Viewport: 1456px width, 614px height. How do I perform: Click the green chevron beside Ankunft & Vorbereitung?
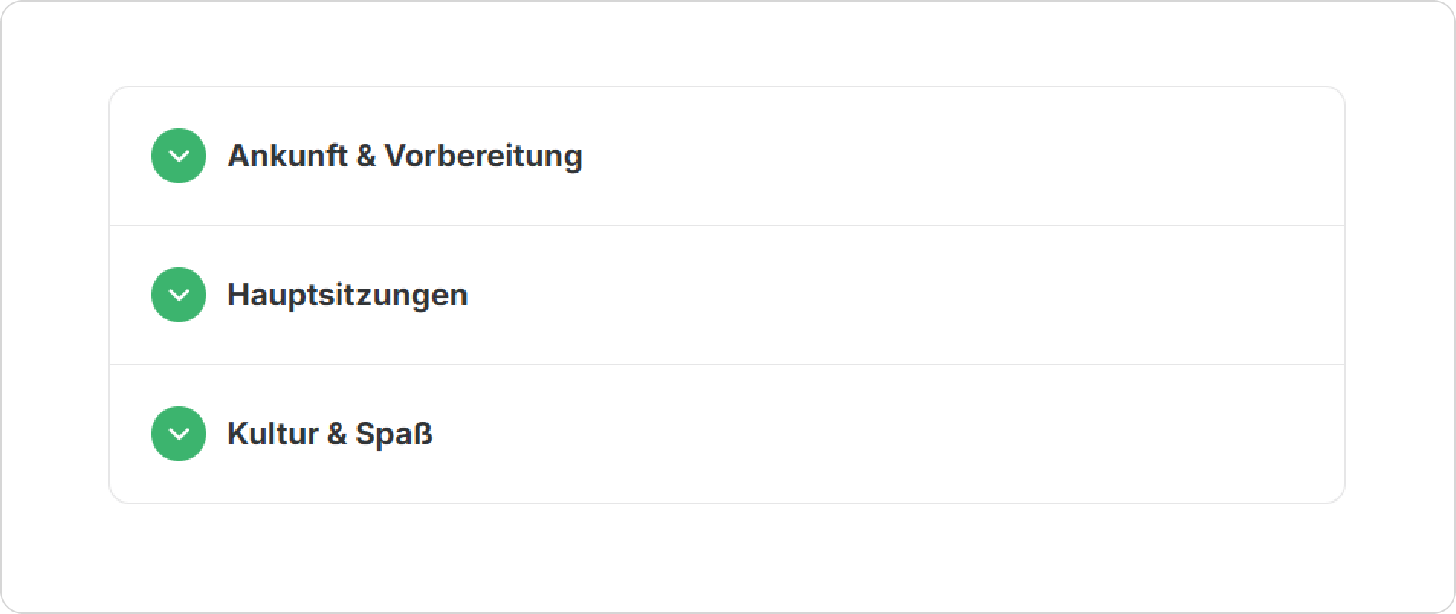tap(179, 156)
